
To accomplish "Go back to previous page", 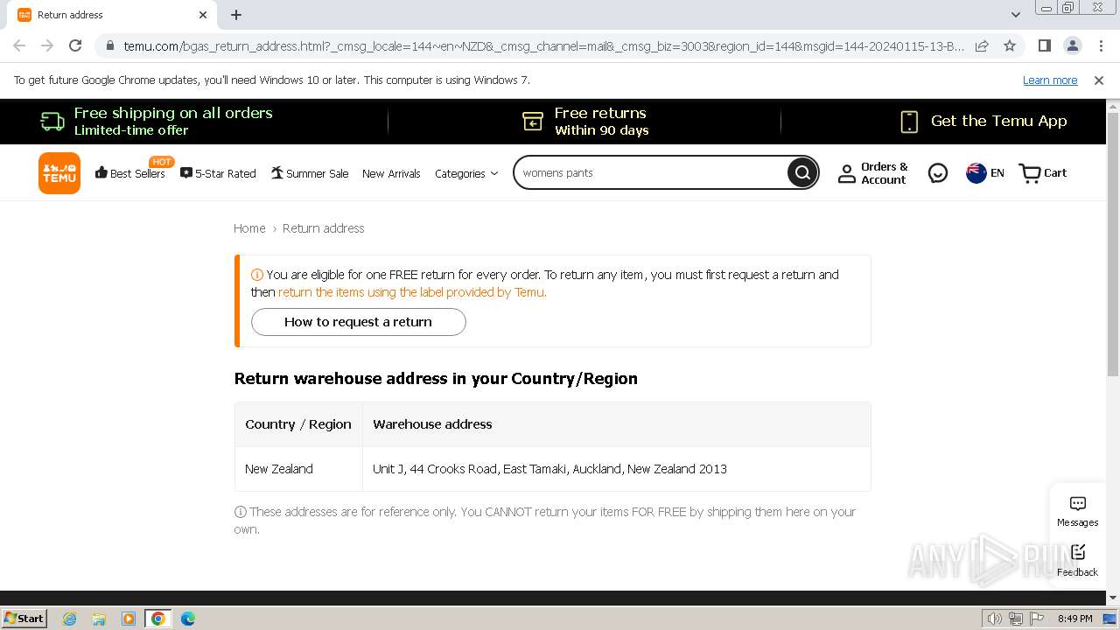I will [19, 45].
